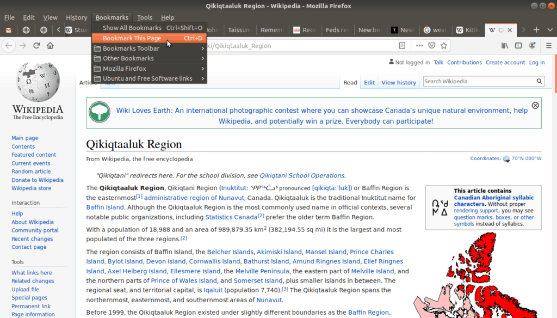Select Bookmark This Page menu entry
The image size is (557, 318).
click(x=150, y=38)
